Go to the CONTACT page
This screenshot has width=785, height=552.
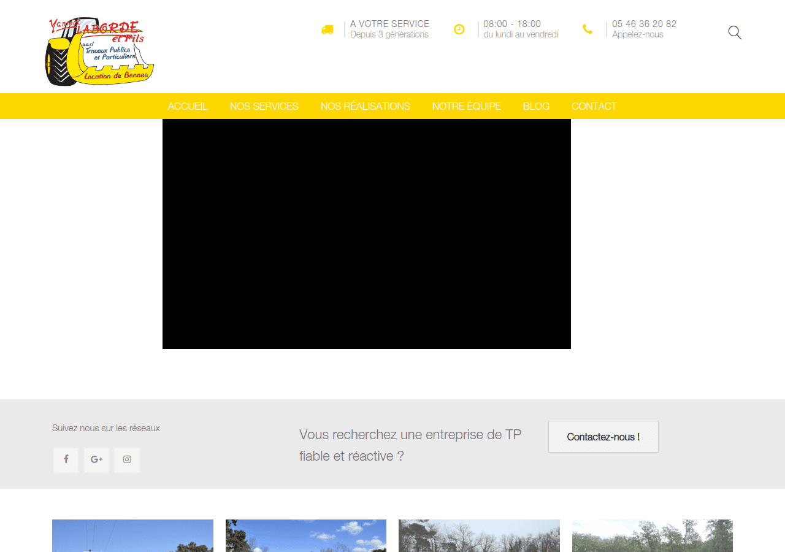point(594,106)
